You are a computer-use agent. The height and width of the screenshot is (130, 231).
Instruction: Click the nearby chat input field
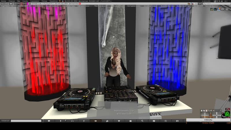26,121
